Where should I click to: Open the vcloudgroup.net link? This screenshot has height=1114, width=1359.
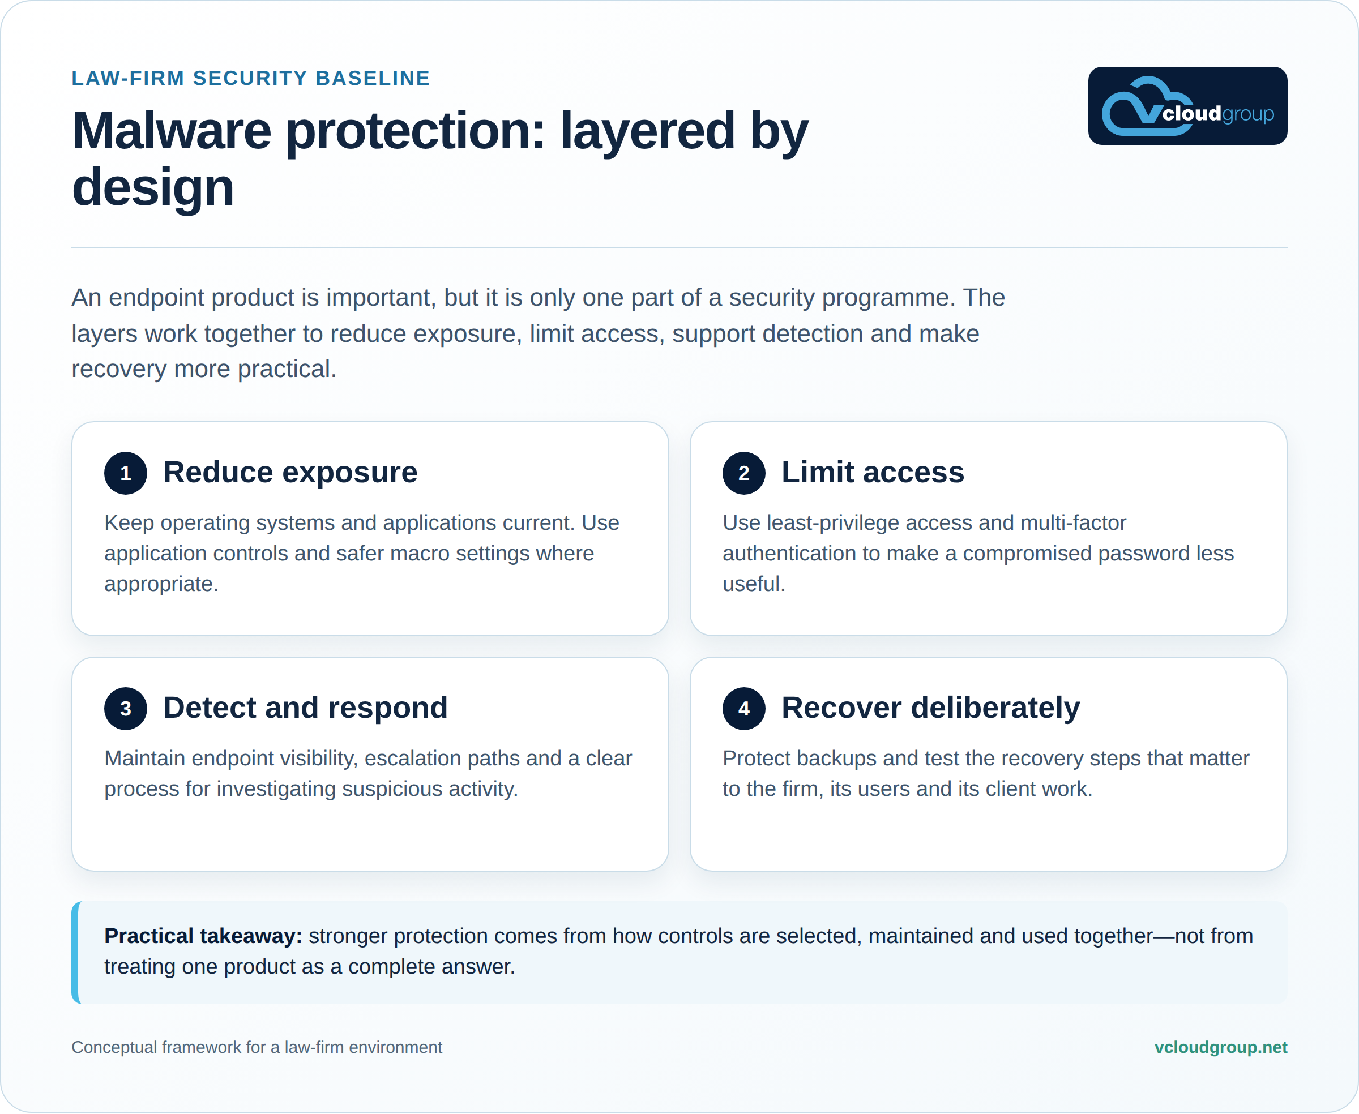[1220, 1047]
